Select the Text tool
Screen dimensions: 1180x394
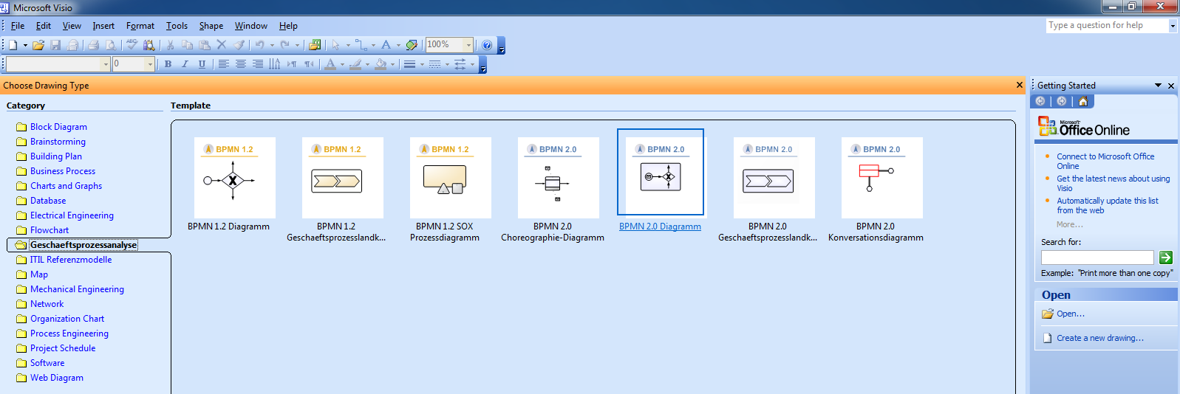coord(386,45)
